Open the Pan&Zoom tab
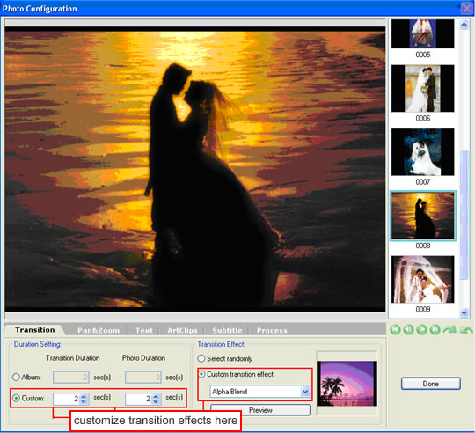475x433 pixels. tap(99, 330)
